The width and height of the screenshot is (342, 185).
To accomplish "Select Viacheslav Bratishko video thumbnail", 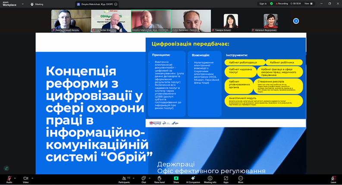I will pyautogui.click(x=111, y=21).
